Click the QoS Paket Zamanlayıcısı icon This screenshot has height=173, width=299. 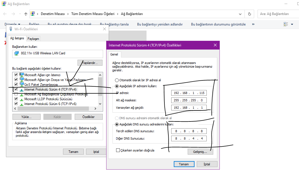tap(22, 84)
